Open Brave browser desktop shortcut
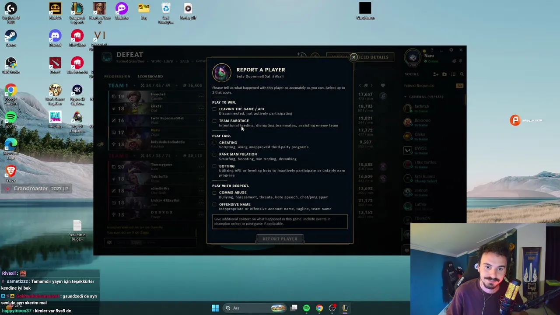 click(10, 174)
